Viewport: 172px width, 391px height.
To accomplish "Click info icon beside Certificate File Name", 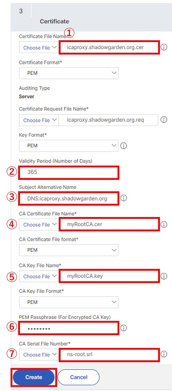I will 164,48.
